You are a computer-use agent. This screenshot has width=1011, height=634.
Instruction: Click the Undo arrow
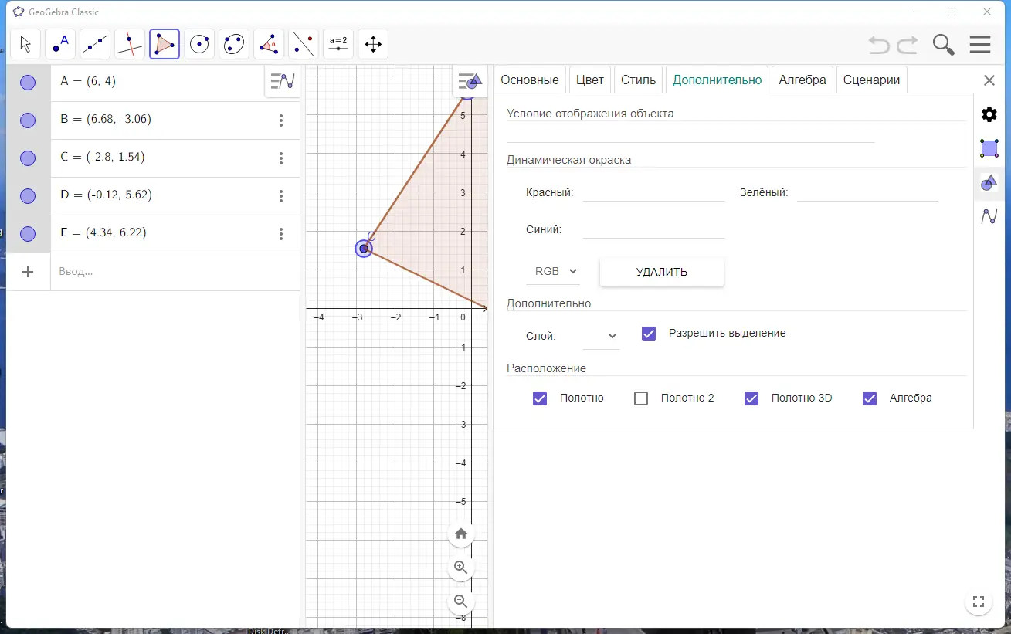879,45
